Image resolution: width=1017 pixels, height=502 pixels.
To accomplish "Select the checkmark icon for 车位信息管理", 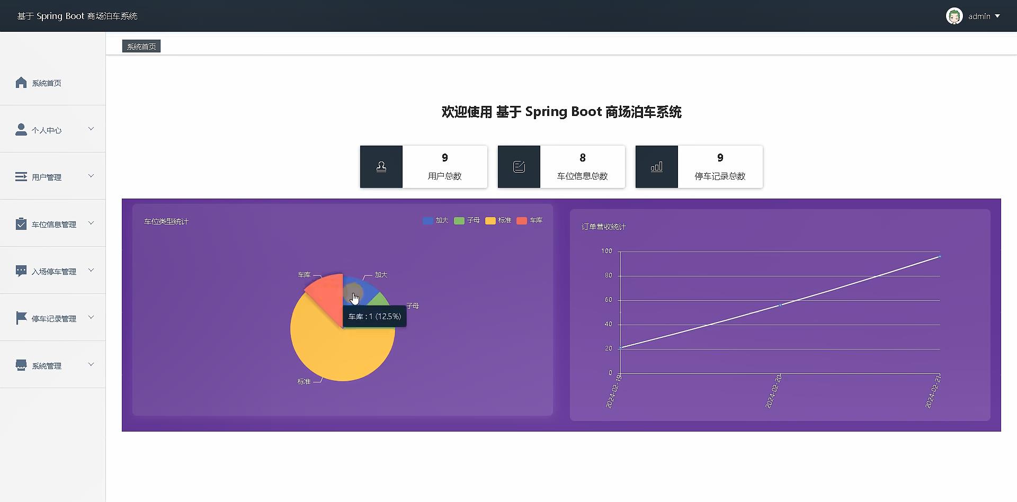I will coord(21,223).
